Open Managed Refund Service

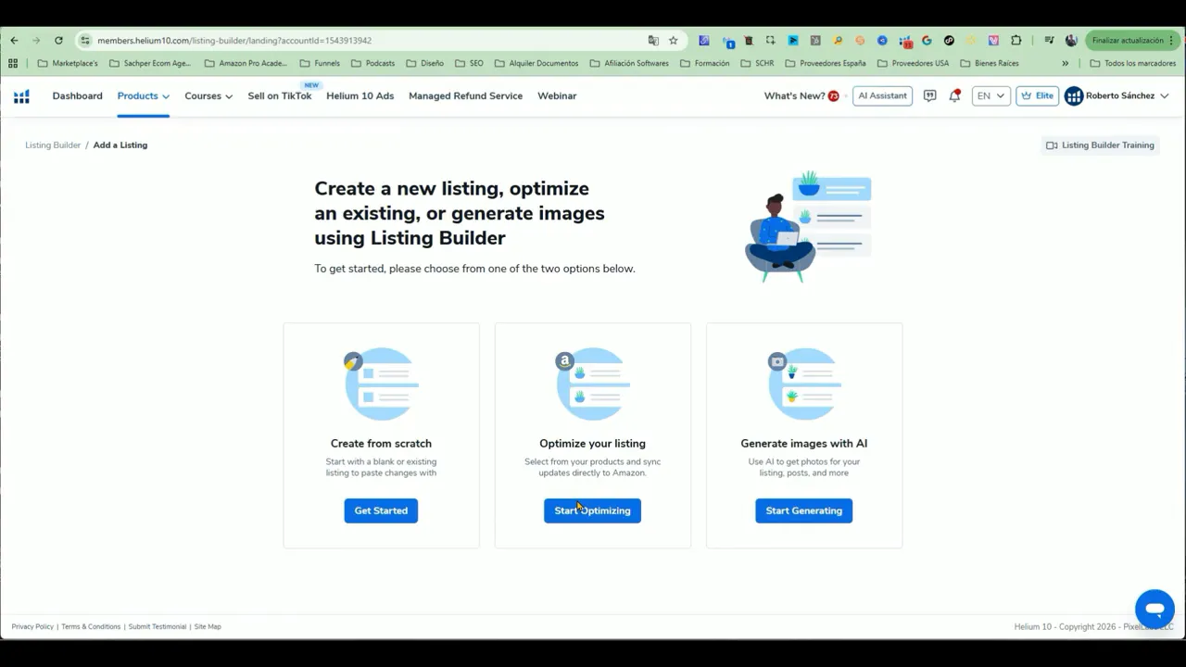pyautogui.click(x=465, y=96)
